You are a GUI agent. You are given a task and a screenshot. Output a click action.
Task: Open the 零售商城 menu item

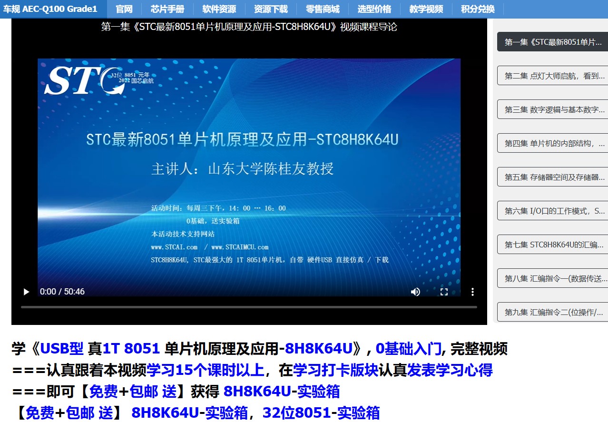(323, 9)
